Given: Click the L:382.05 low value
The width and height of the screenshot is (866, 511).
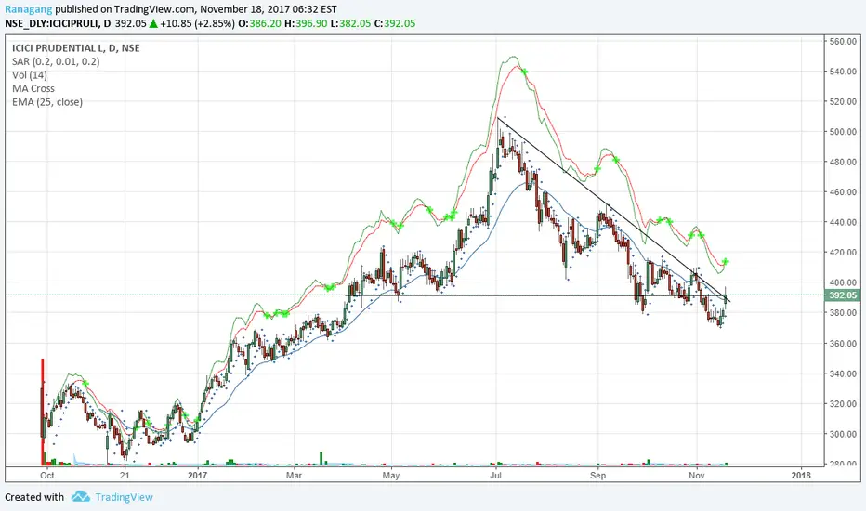Looking at the screenshot, I should [x=350, y=23].
